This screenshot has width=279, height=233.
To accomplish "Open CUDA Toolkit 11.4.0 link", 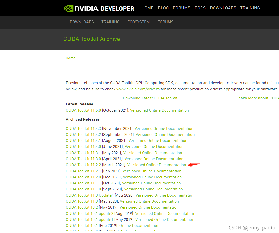I will click(83, 147).
